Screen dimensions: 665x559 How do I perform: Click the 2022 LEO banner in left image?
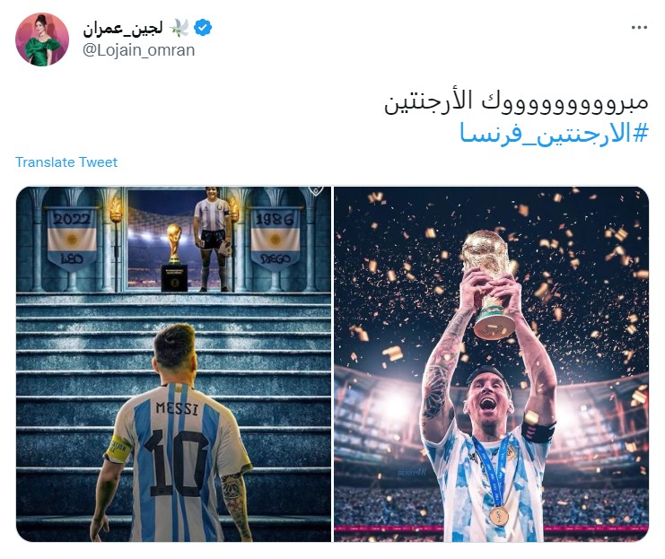pos(72,240)
